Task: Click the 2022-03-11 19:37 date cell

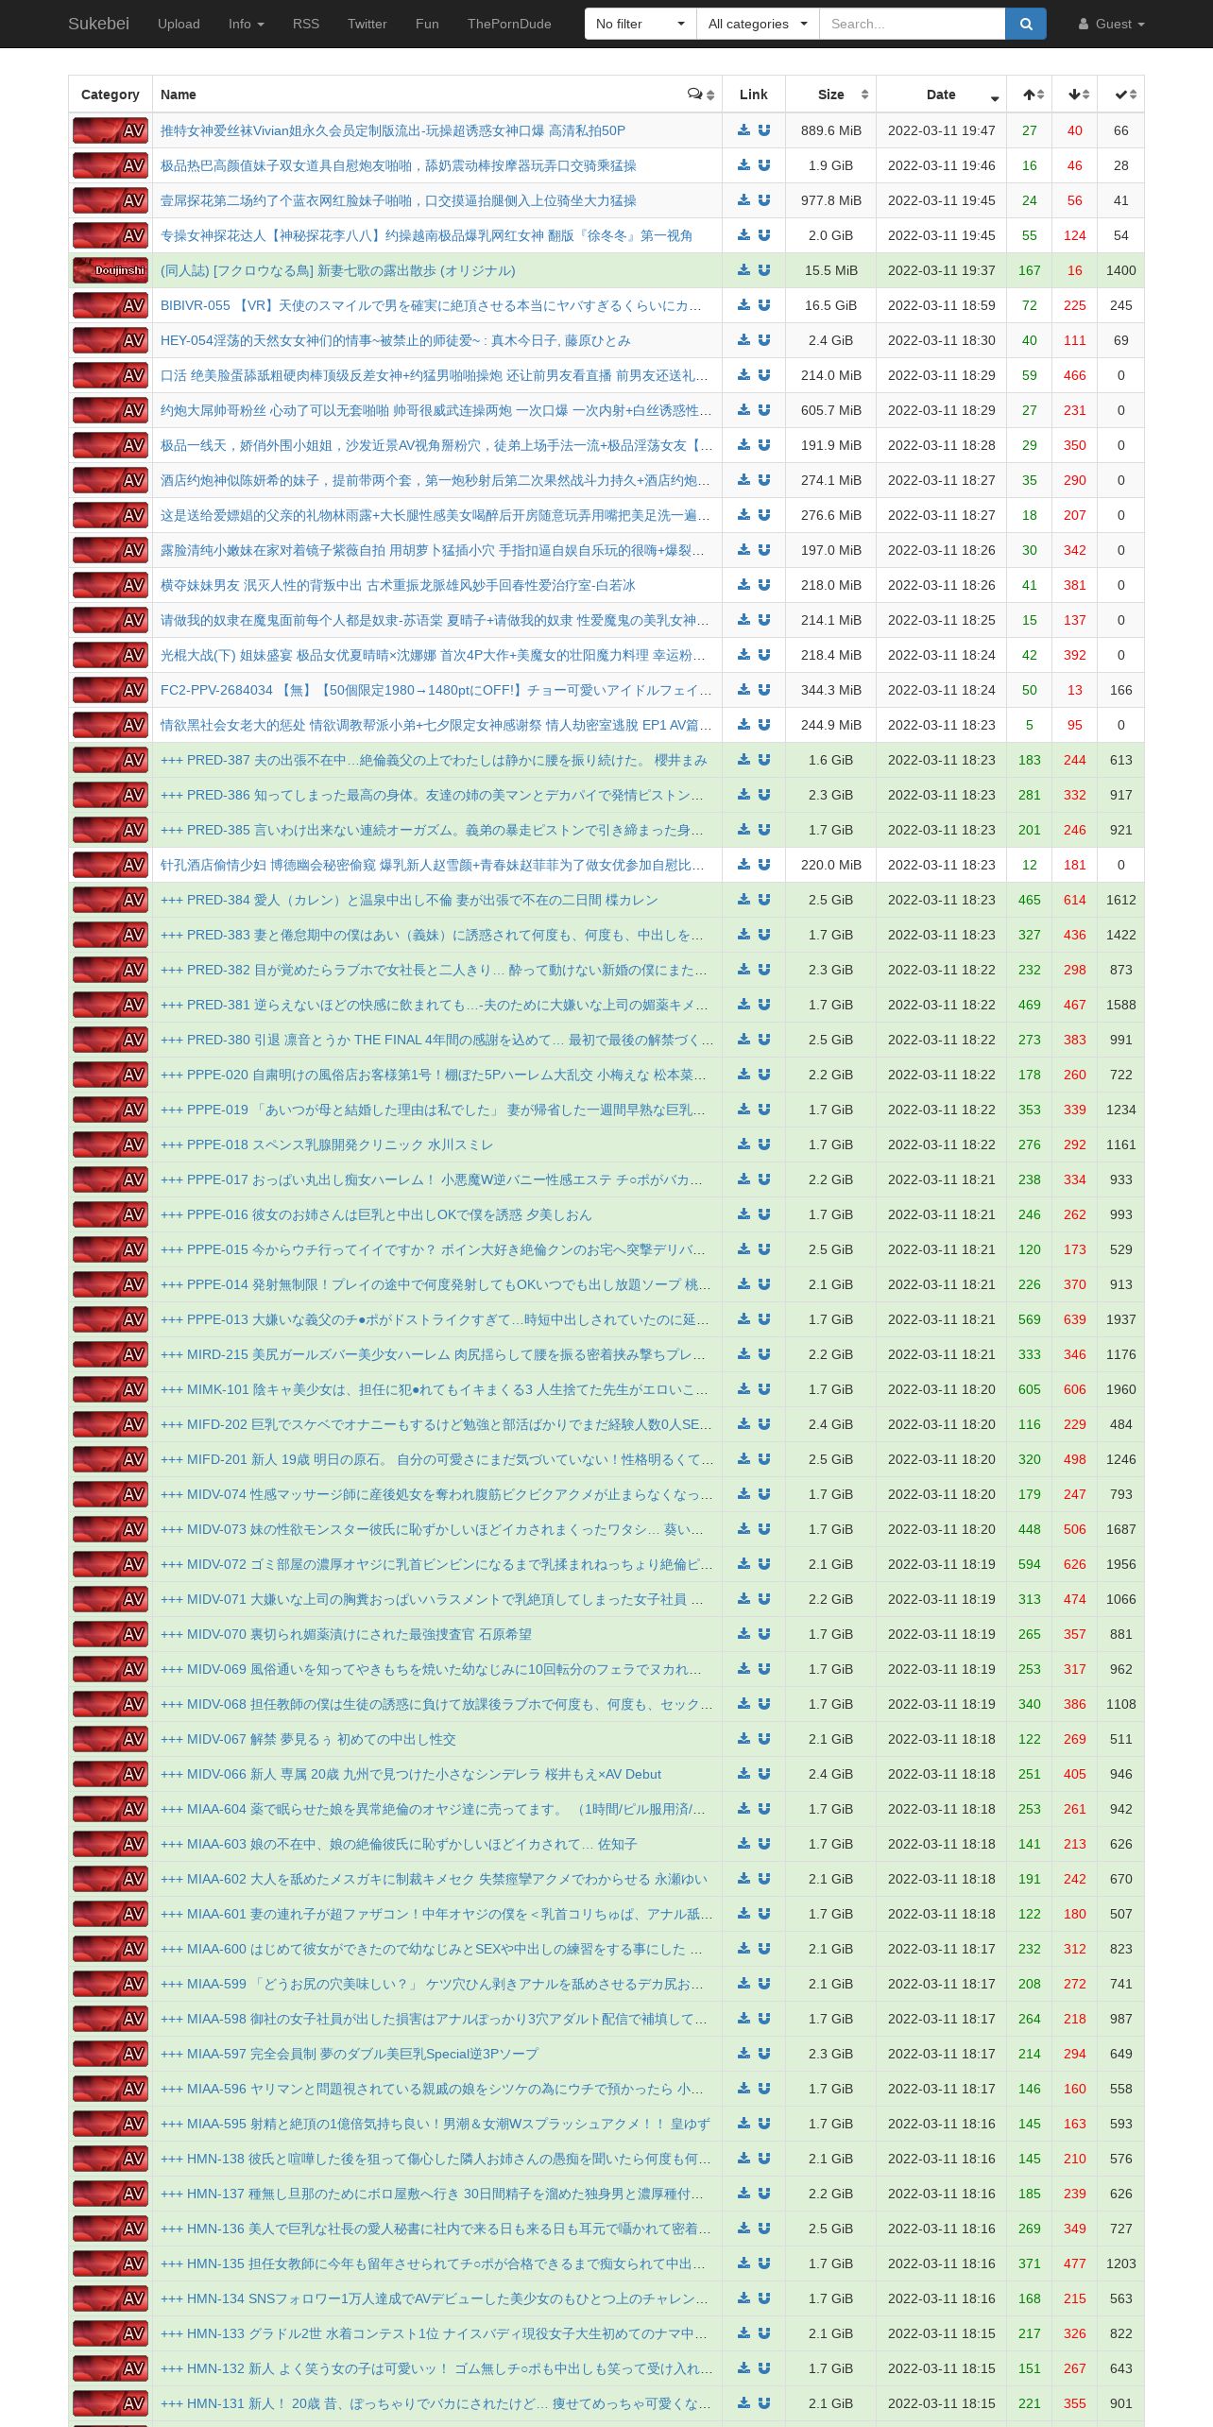Action: point(942,270)
